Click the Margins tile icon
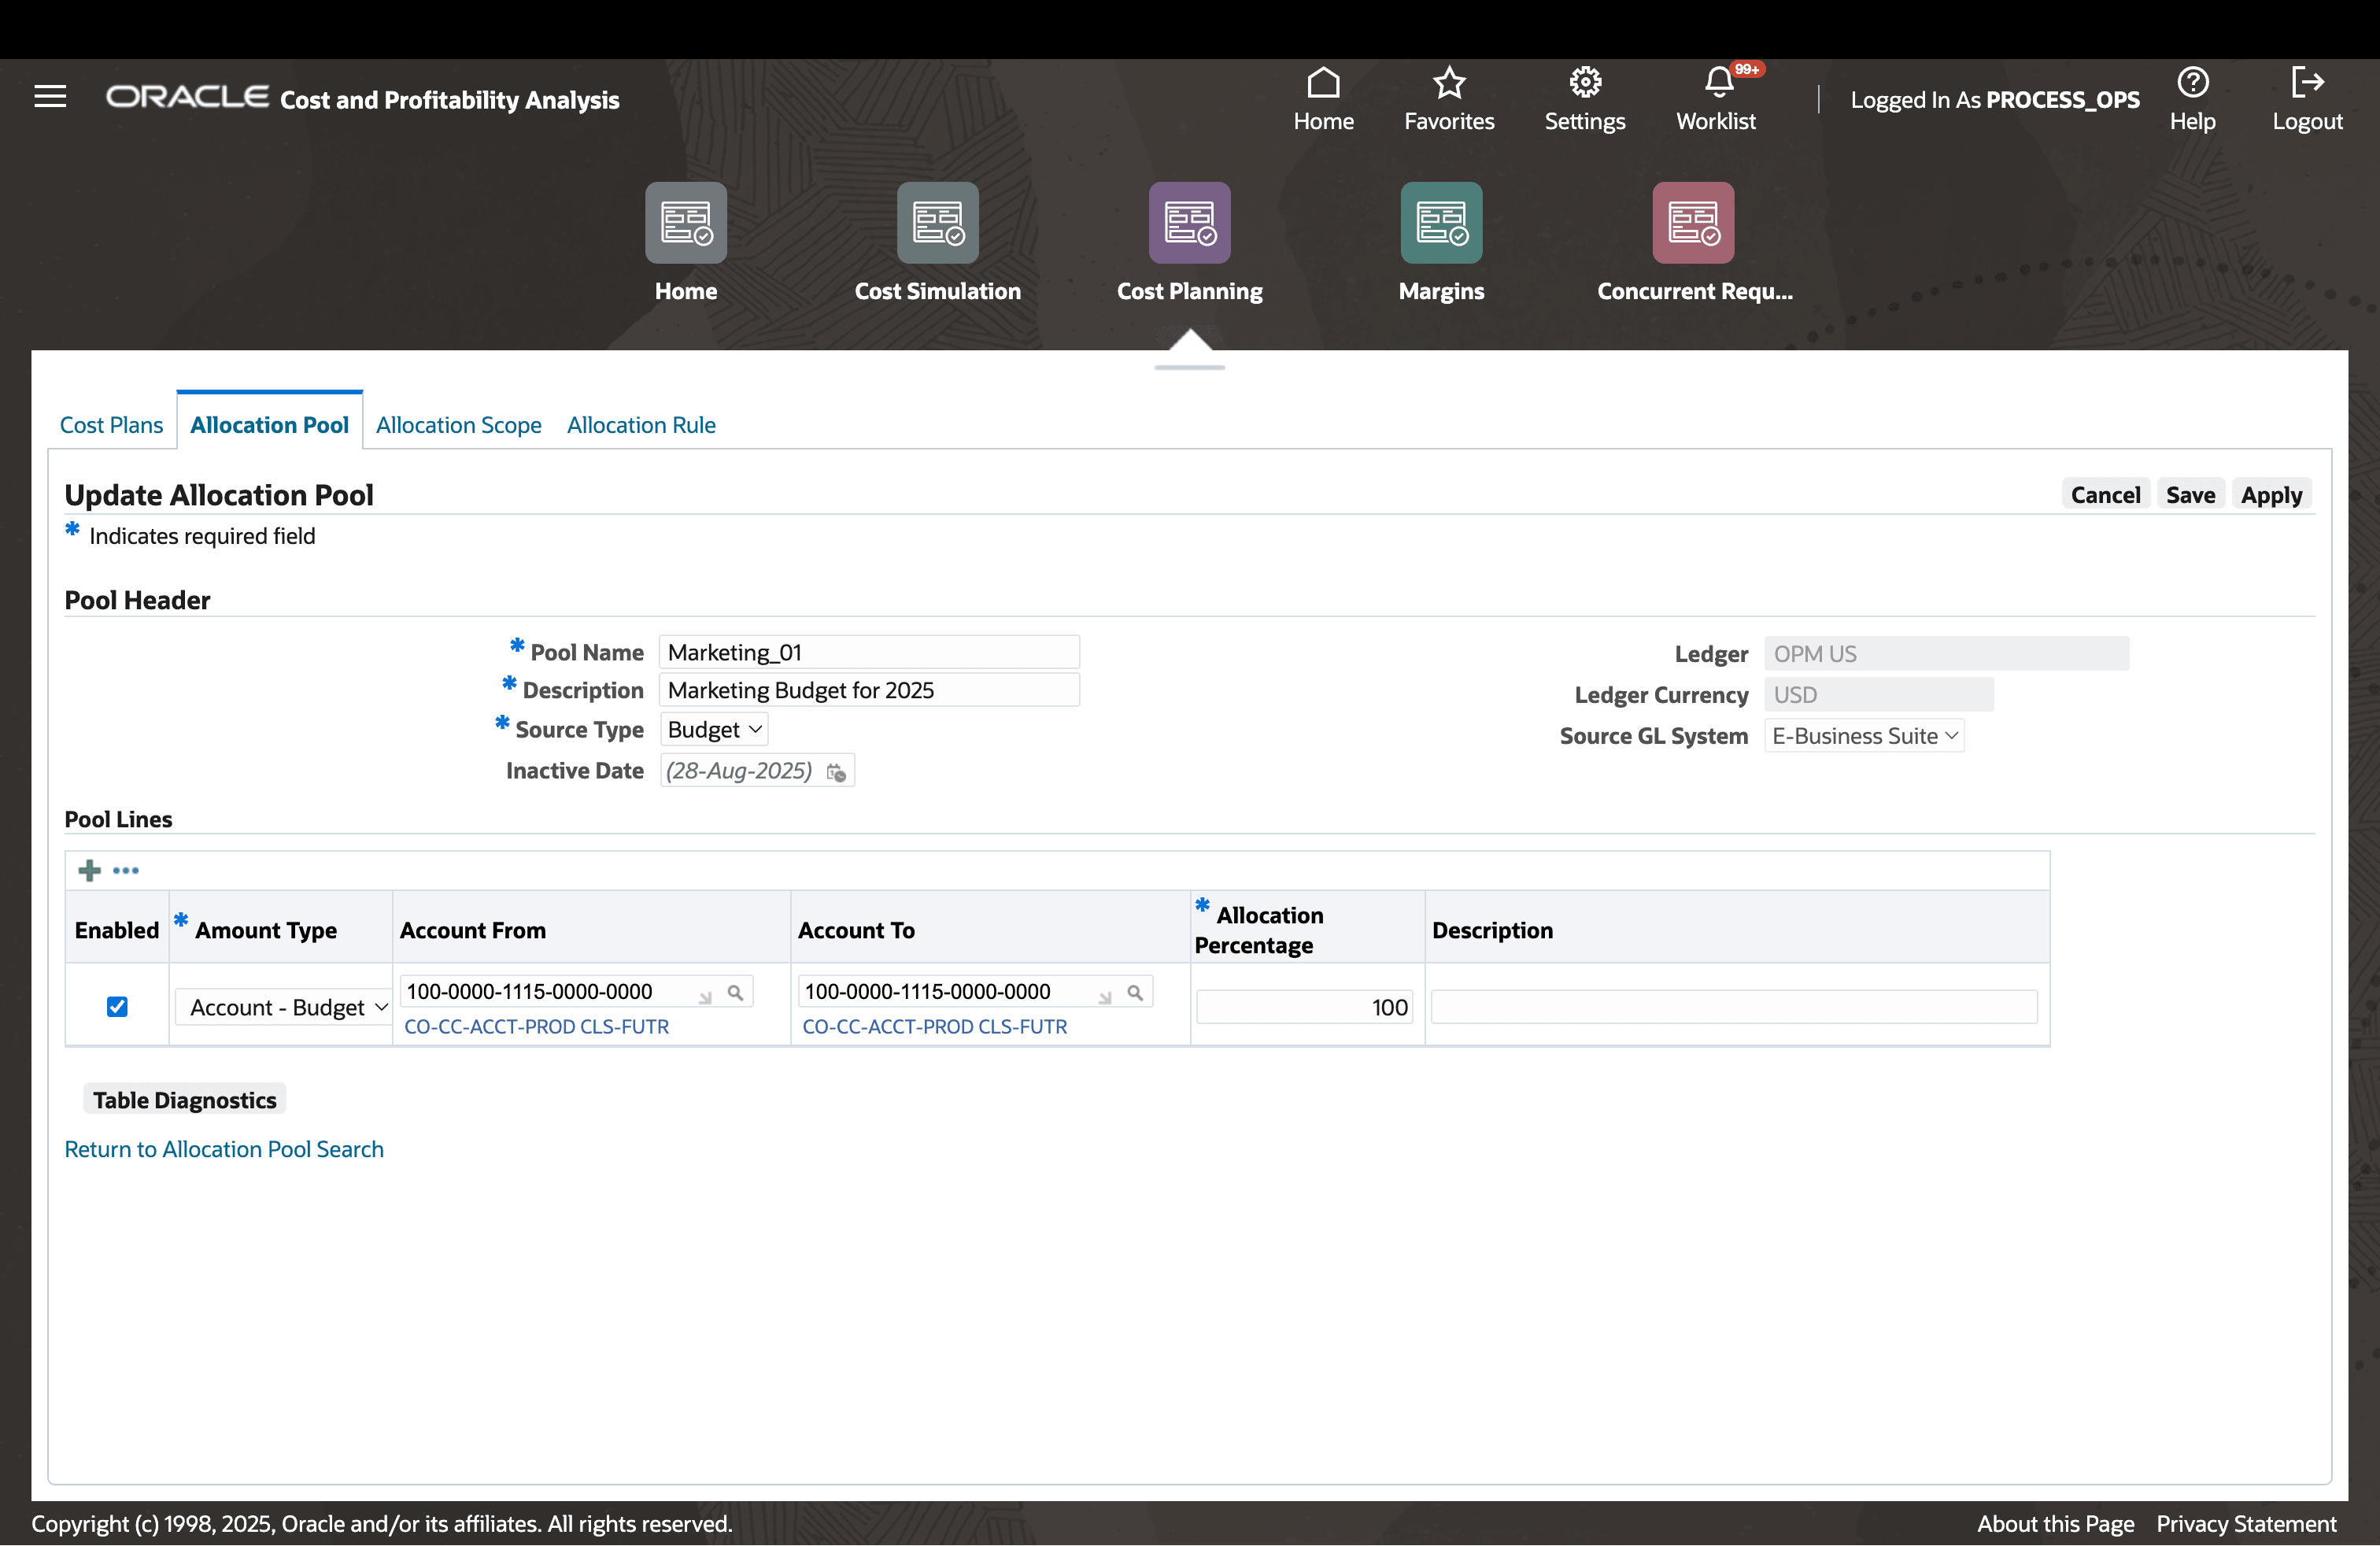This screenshot has height=1546, width=2380. click(x=1440, y=223)
